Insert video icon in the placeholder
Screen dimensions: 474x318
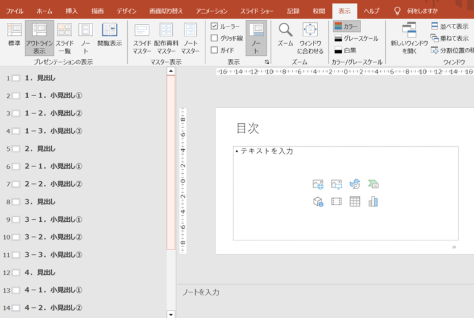point(336,202)
